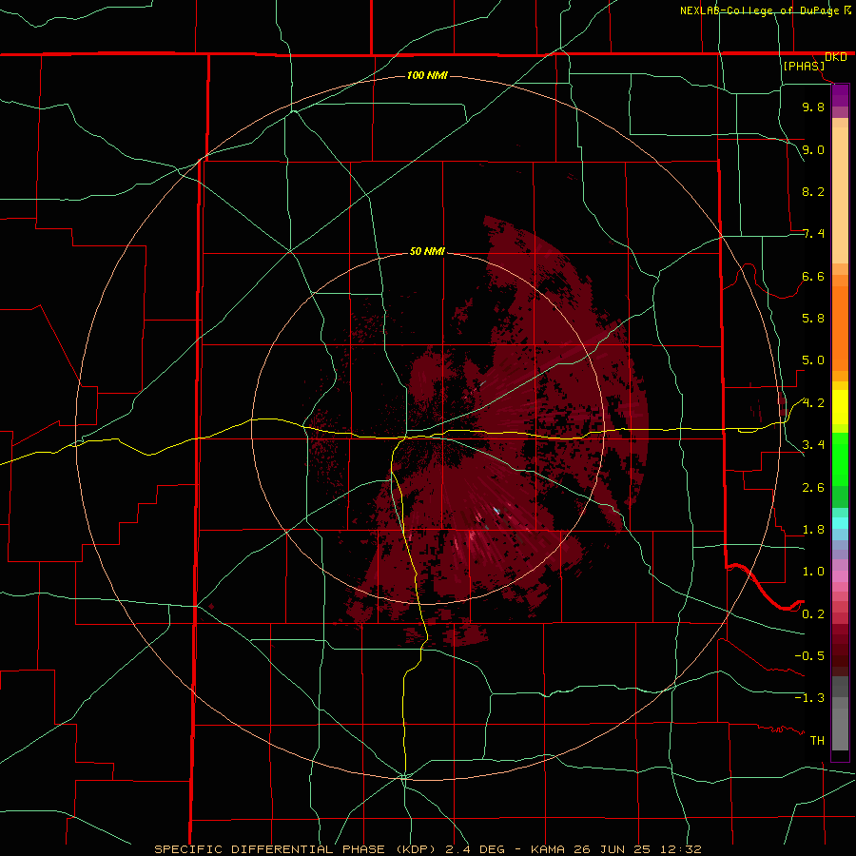Click the 1.8 legend value
This screenshot has width=856, height=856.
[813, 530]
